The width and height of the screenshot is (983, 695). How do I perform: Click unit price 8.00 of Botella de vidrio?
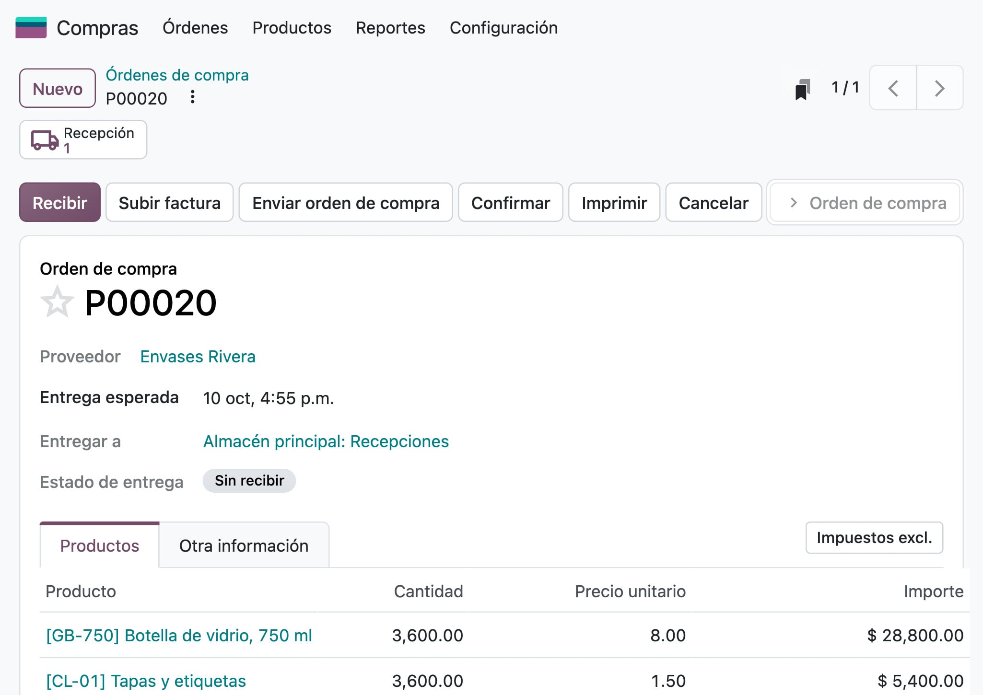668,635
